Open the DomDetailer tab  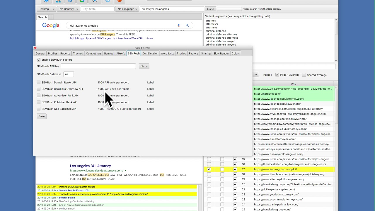click(150, 53)
